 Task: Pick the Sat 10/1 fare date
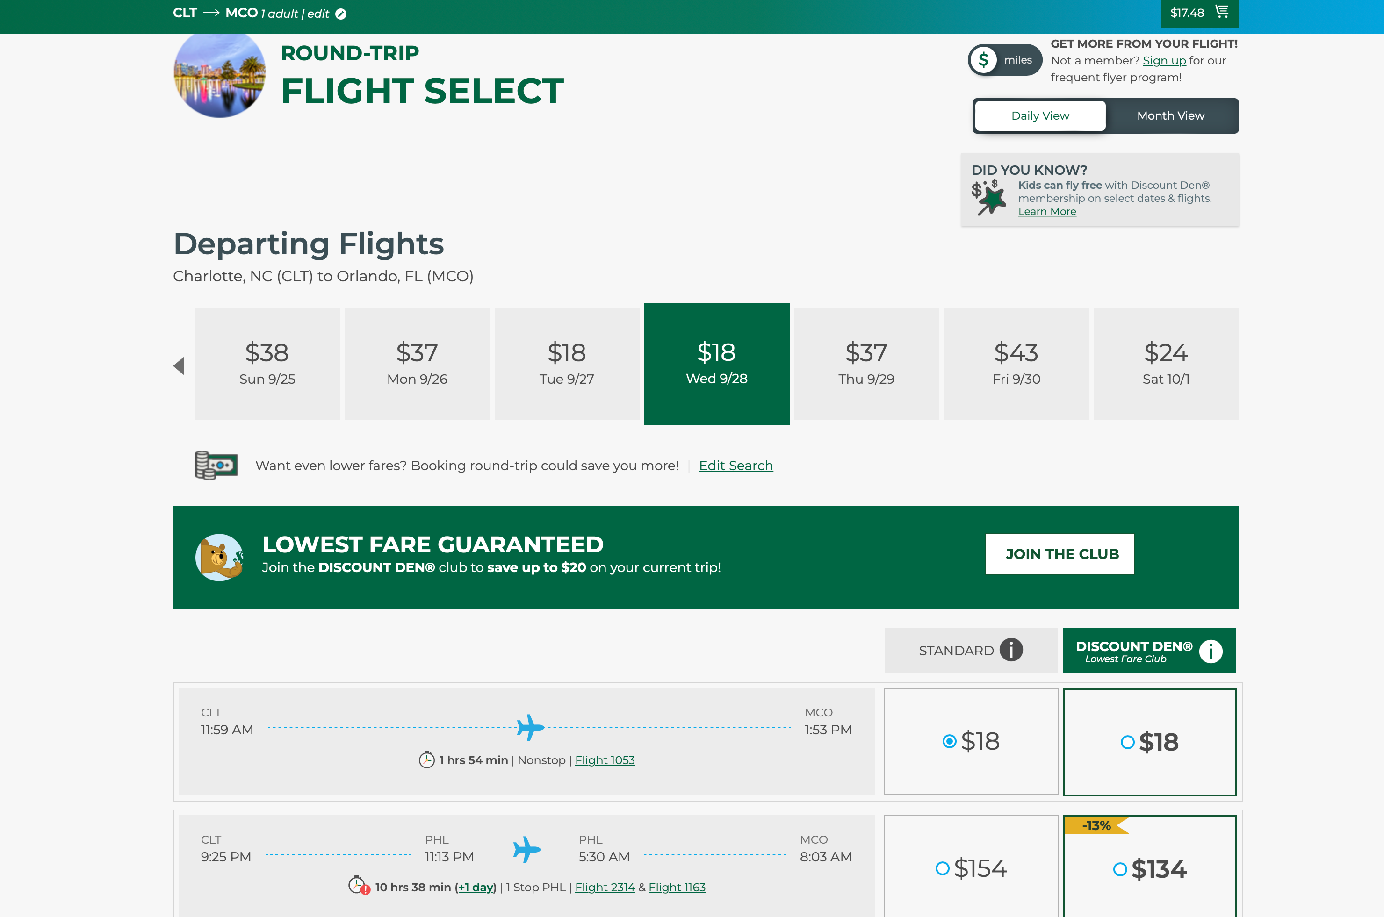(1166, 364)
